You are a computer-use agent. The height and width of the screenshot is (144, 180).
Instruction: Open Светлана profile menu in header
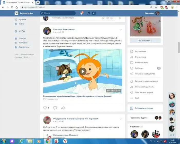[x=153, y=13]
